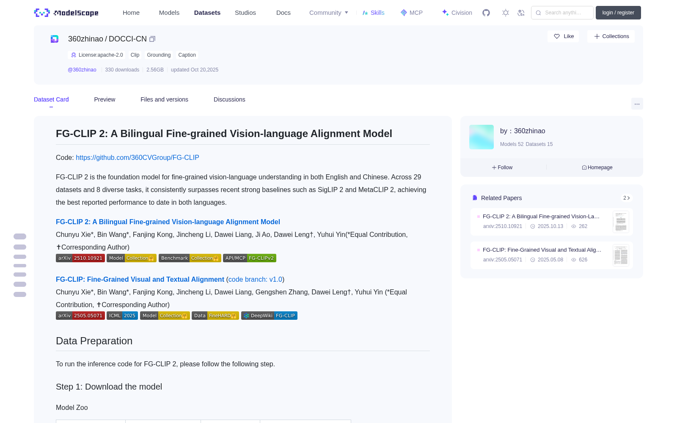The width and height of the screenshot is (677, 423).
Task: Click the ICML 2025 badge
Action: [x=122, y=316]
